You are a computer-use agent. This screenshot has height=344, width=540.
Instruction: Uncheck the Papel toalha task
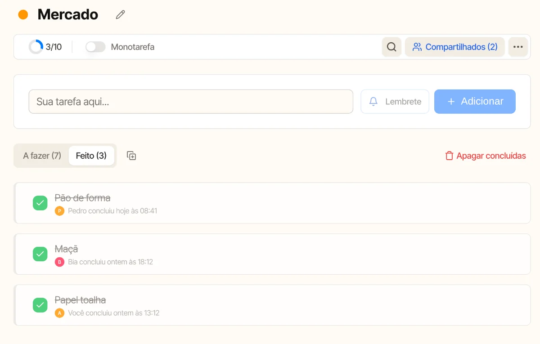click(x=40, y=305)
